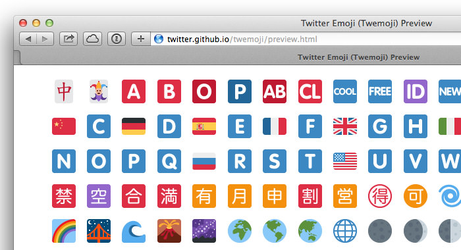Click the milky way emoji
Screen dimensions: 461x250
click(204, 231)
